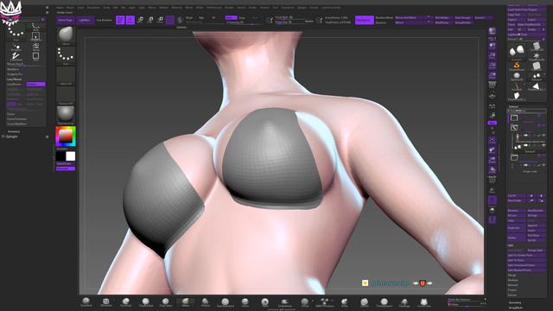
Task: Toggle the PolyF line fill button
Action: (x=493, y=180)
